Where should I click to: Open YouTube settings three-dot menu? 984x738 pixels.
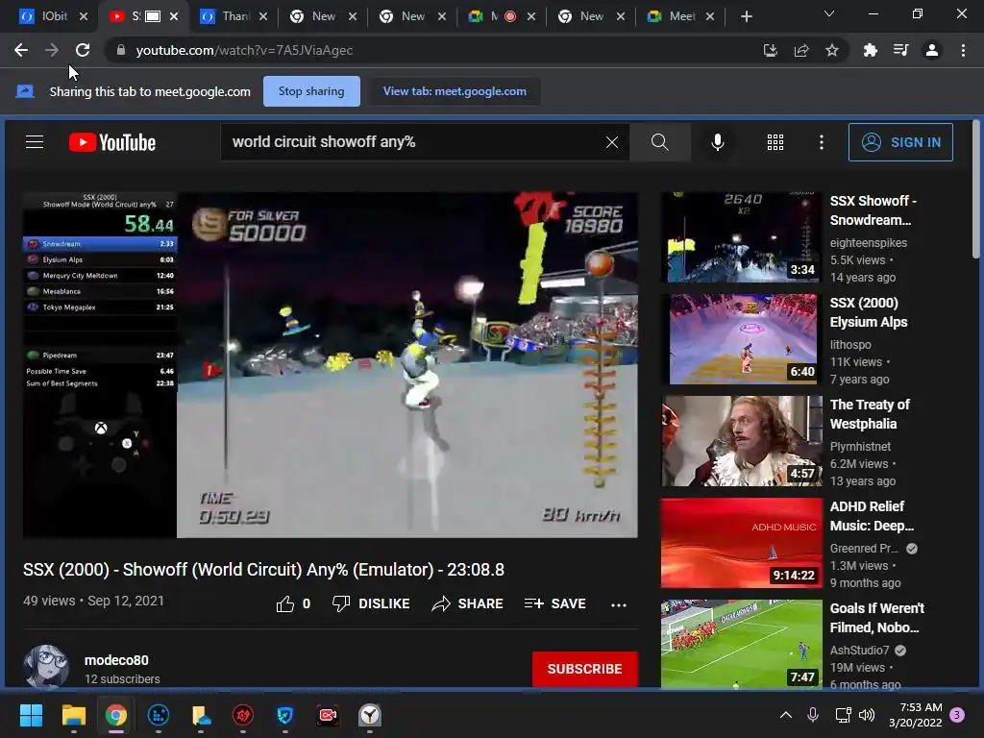[821, 142]
